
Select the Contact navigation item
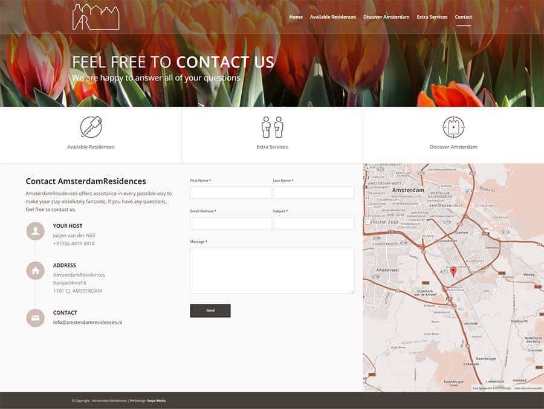pyautogui.click(x=463, y=17)
